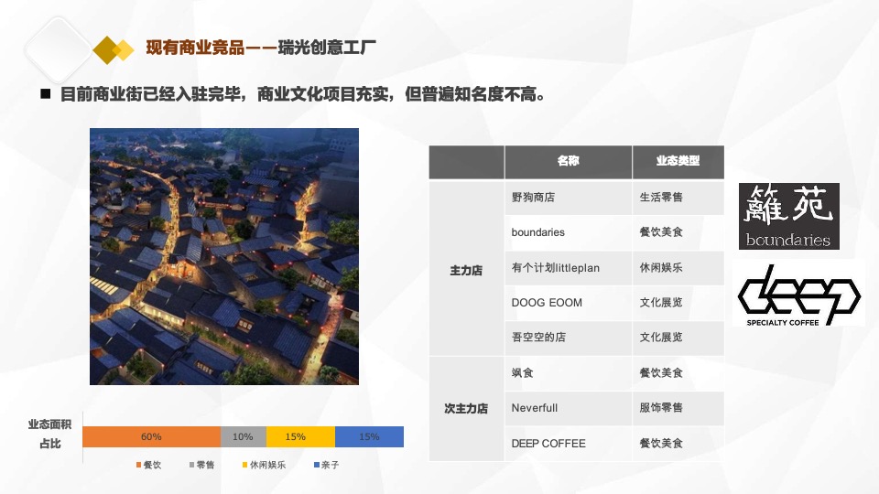
Task: Click the 休闲娱乐 type cell in table
Action: pyautogui.click(x=678, y=268)
